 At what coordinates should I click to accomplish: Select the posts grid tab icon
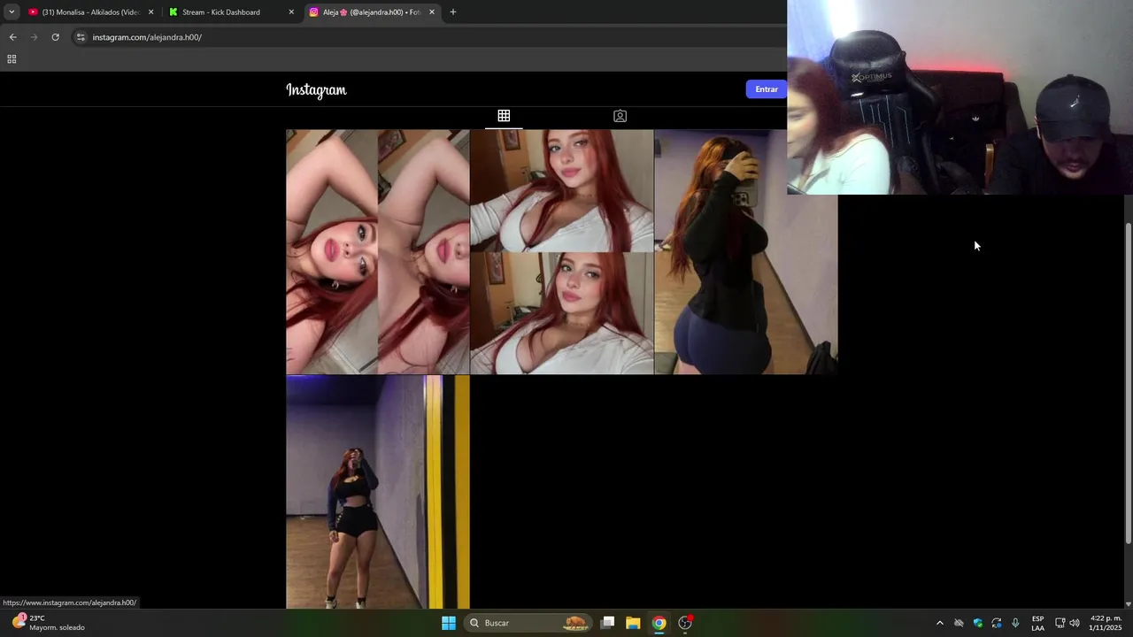click(504, 116)
